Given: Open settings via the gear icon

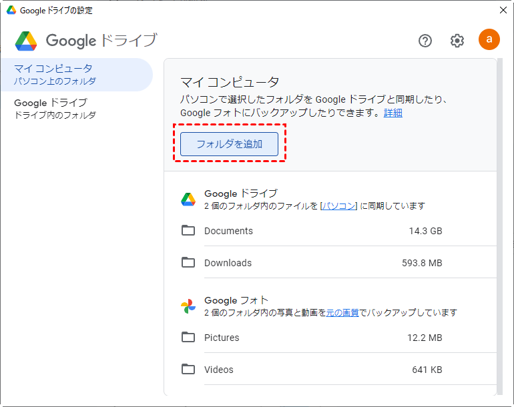Looking at the screenshot, I should point(457,41).
